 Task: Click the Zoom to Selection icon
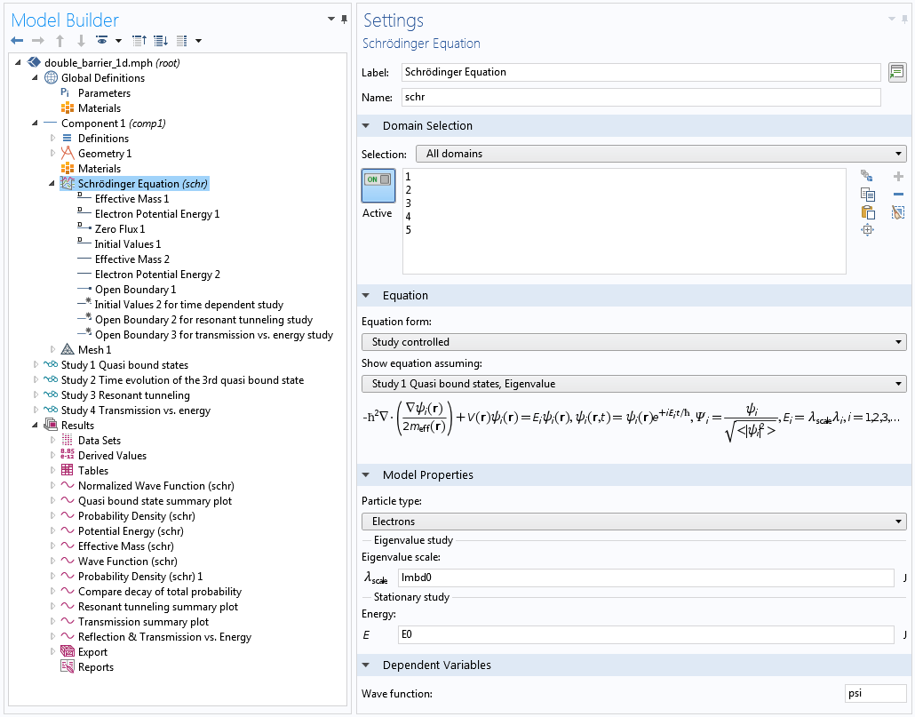868,230
